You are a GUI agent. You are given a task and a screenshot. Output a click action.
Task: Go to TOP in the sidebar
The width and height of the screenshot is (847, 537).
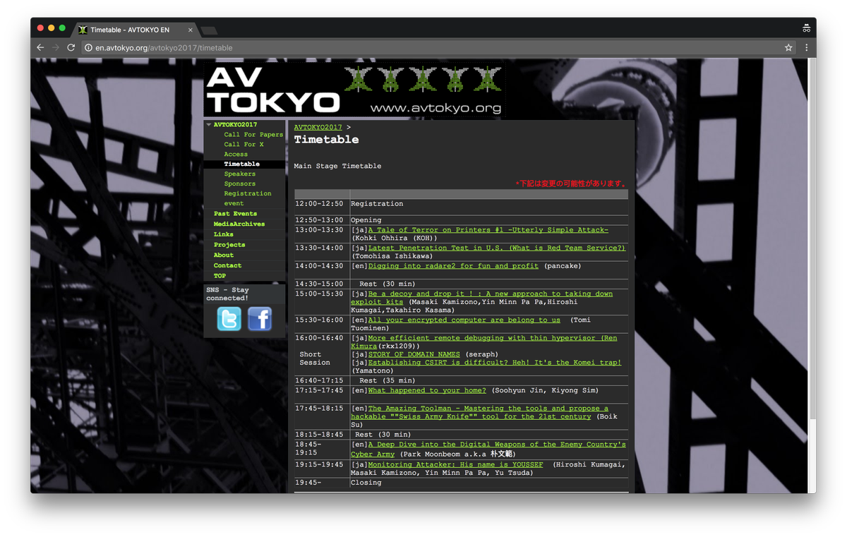[x=220, y=276]
